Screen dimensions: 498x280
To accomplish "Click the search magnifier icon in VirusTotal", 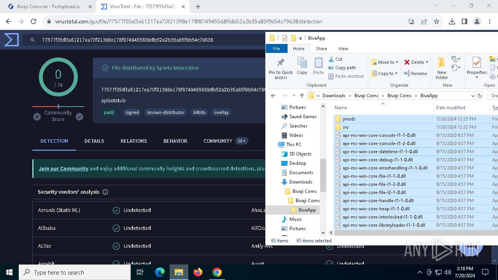I will click(x=33, y=40).
